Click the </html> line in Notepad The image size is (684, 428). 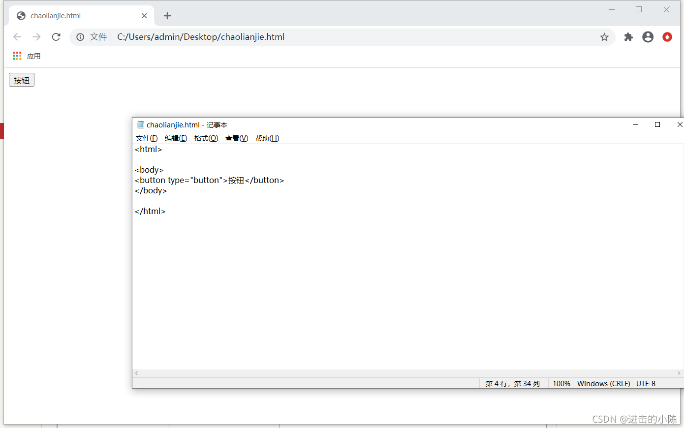click(x=150, y=211)
